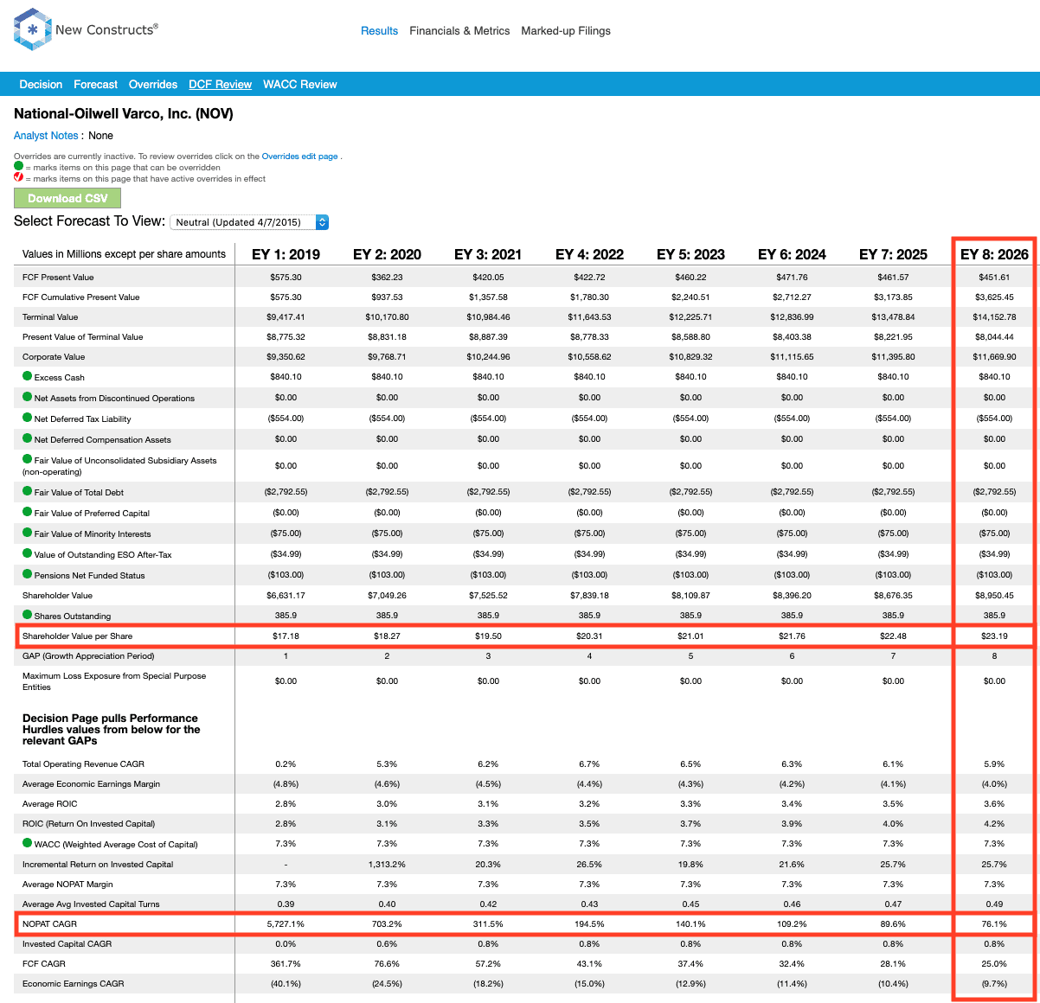Click the green dot next to Shares Outstanding
The width and height of the screenshot is (1040, 1003).
(28, 615)
